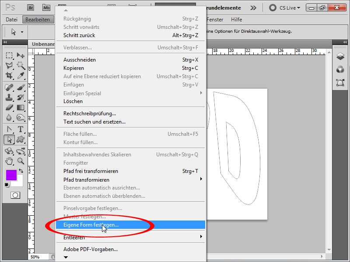This screenshot has height=262, width=350.
Task: Select the Gradient tool
Action: pyautogui.click(x=21, y=107)
